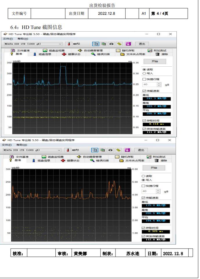
Task: Open options icon in upper window toolbar
Action: click(119, 44)
